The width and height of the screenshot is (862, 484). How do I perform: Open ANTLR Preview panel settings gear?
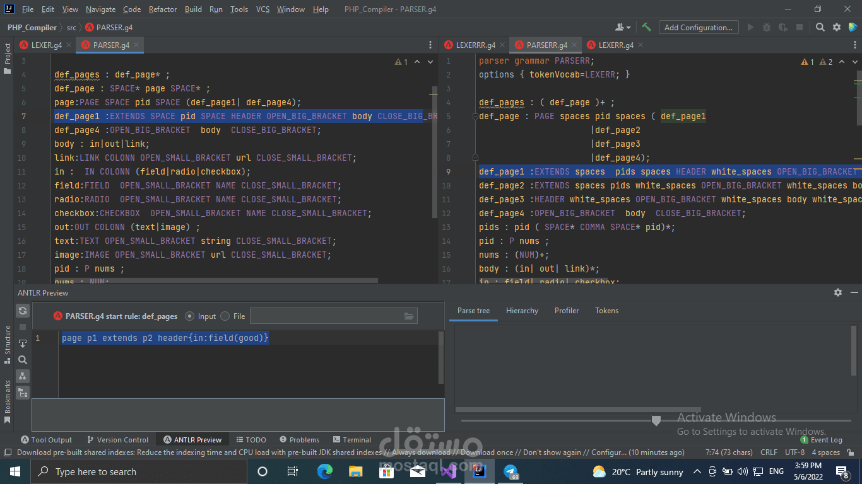pyautogui.click(x=837, y=292)
